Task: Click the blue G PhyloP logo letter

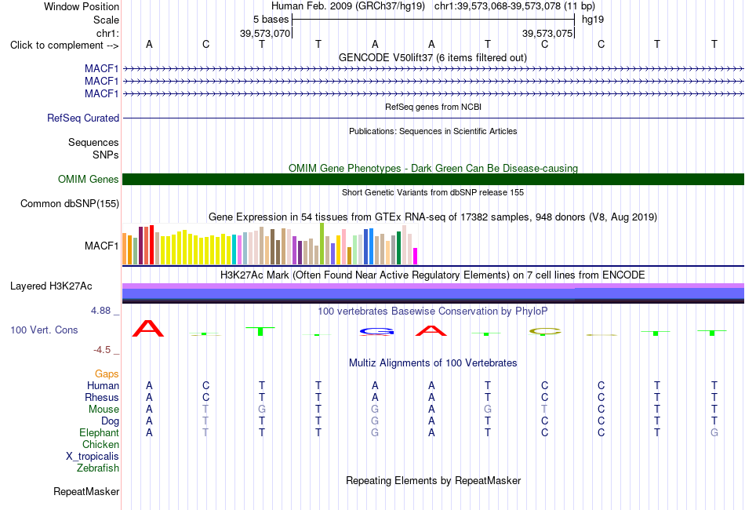Action: [x=376, y=331]
